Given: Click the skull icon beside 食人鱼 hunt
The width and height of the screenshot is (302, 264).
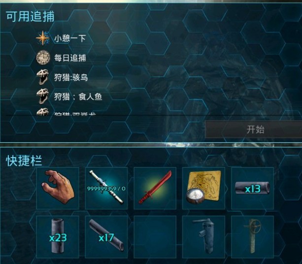Looking at the screenshot, I should tap(42, 96).
